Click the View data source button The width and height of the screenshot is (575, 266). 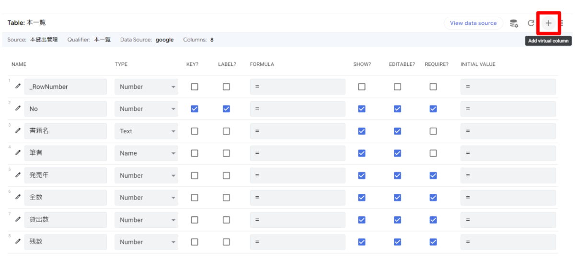coord(473,23)
